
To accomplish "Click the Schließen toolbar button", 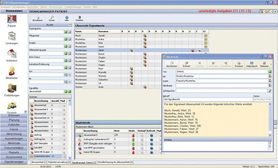I will 80,18.
